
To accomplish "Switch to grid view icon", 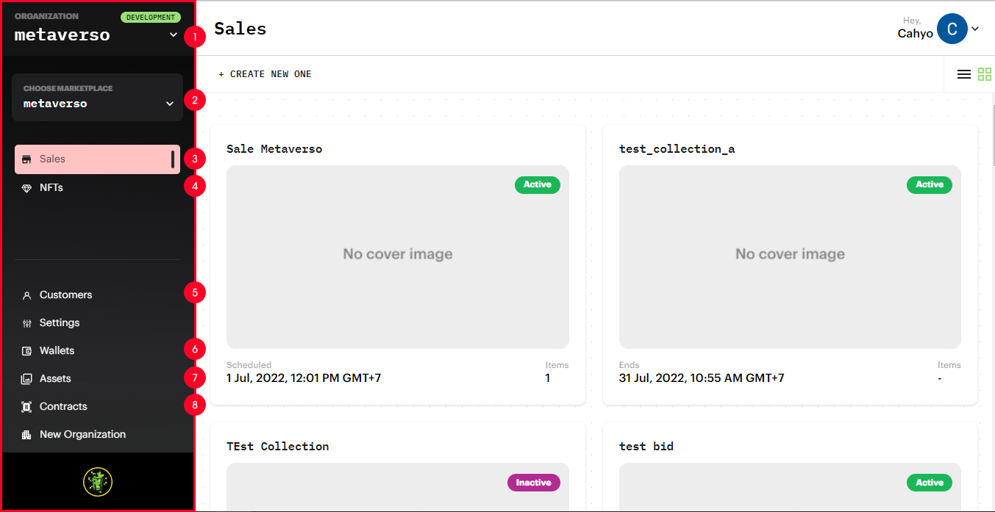I will (x=985, y=74).
